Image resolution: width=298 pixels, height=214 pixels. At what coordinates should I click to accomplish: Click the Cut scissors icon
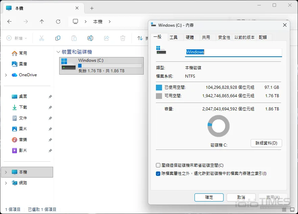point(41,38)
